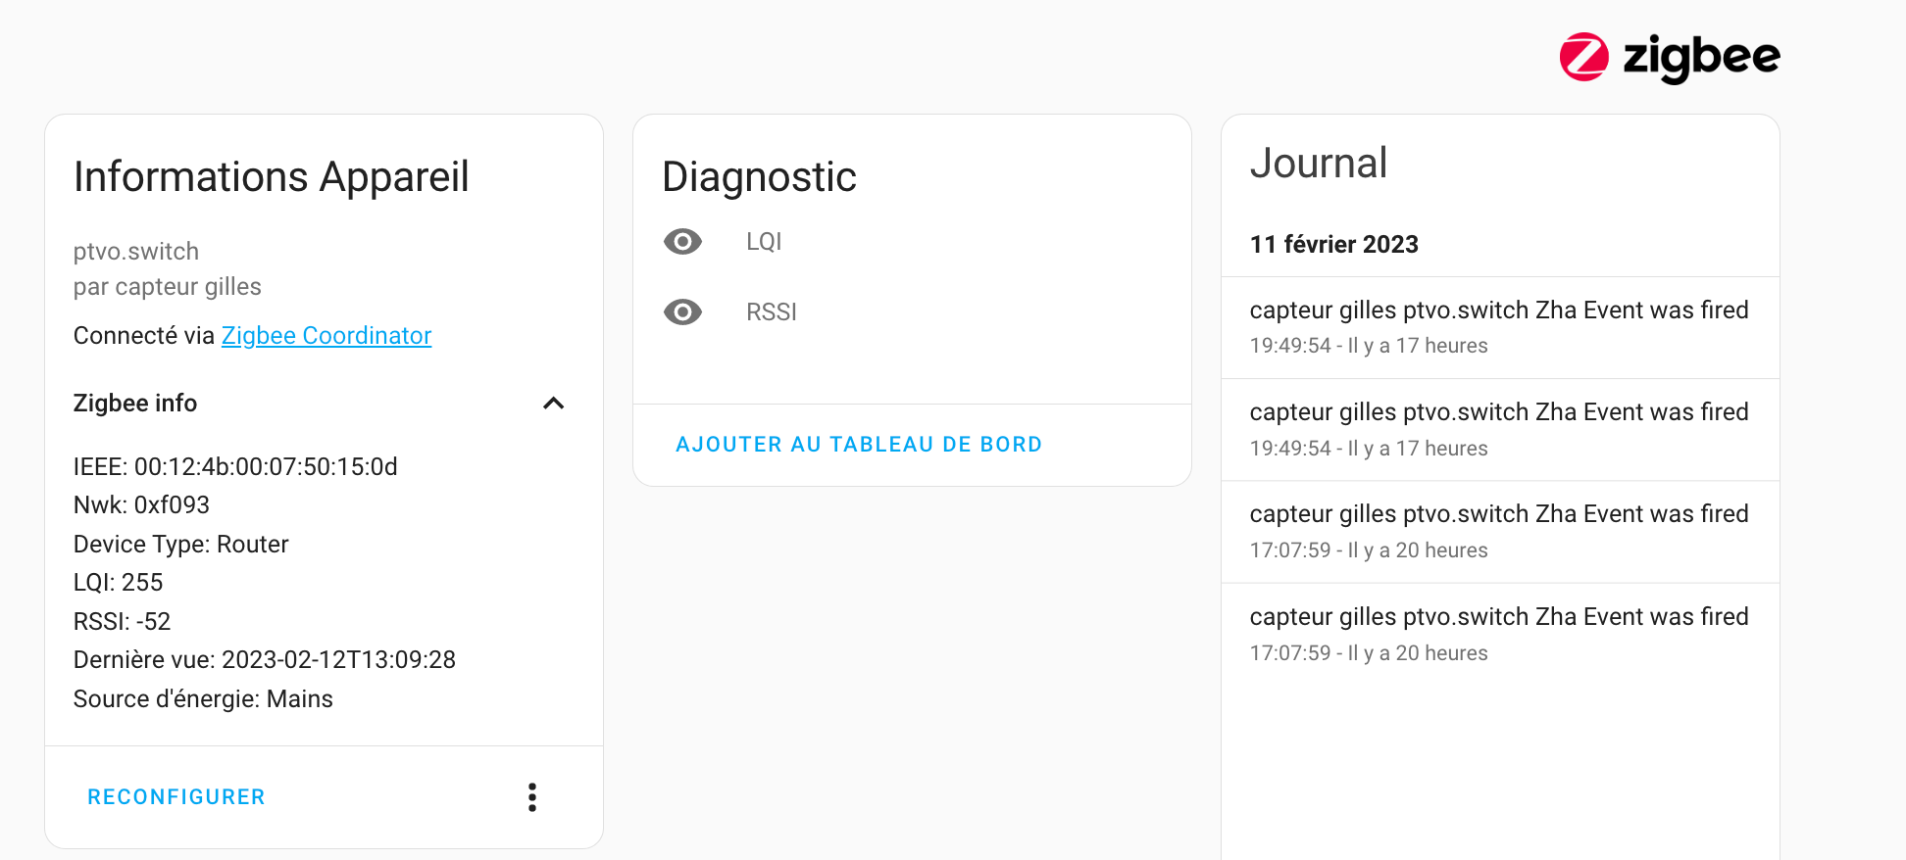The width and height of the screenshot is (1906, 860).
Task: Click the Journal card title
Action: tap(1319, 164)
